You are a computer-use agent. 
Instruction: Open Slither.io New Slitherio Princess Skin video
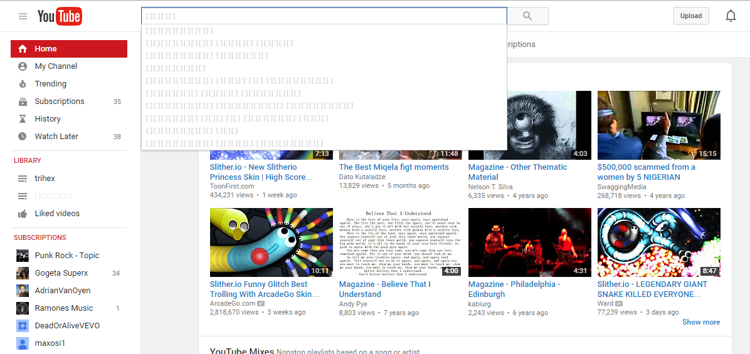(x=261, y=172)
